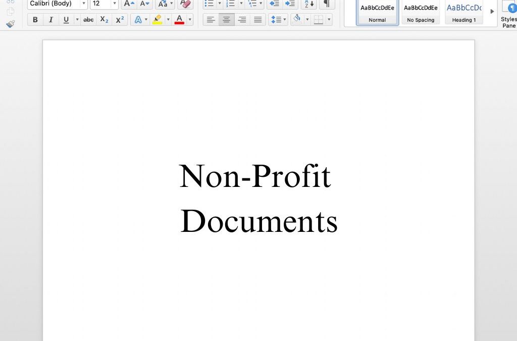Toggle superscript formatting
The height and width of the screenshot is (341, 517).
(x=120, y=20)
